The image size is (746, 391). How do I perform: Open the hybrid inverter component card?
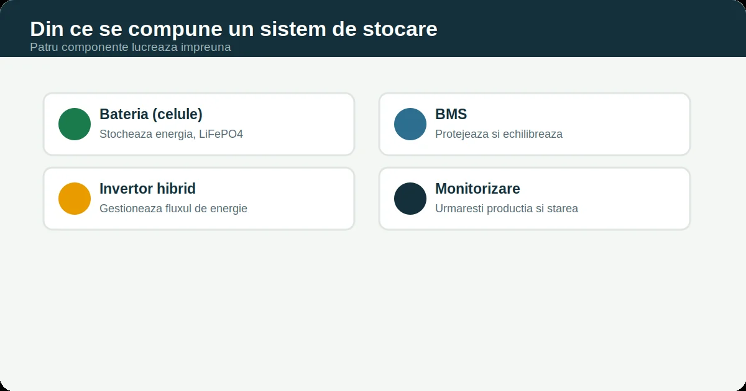pyautogui.click(x=199, y=199)
